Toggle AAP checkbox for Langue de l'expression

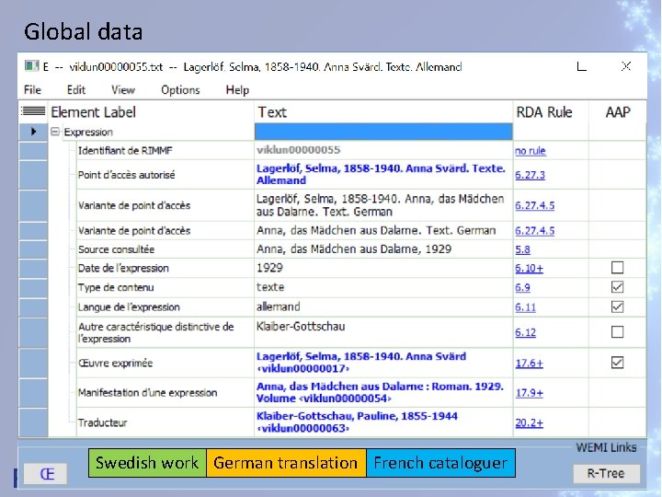617,306
